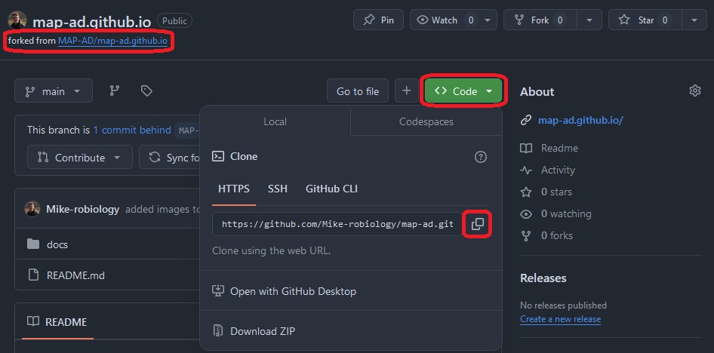View branches via the branch icon

(115, 91)
